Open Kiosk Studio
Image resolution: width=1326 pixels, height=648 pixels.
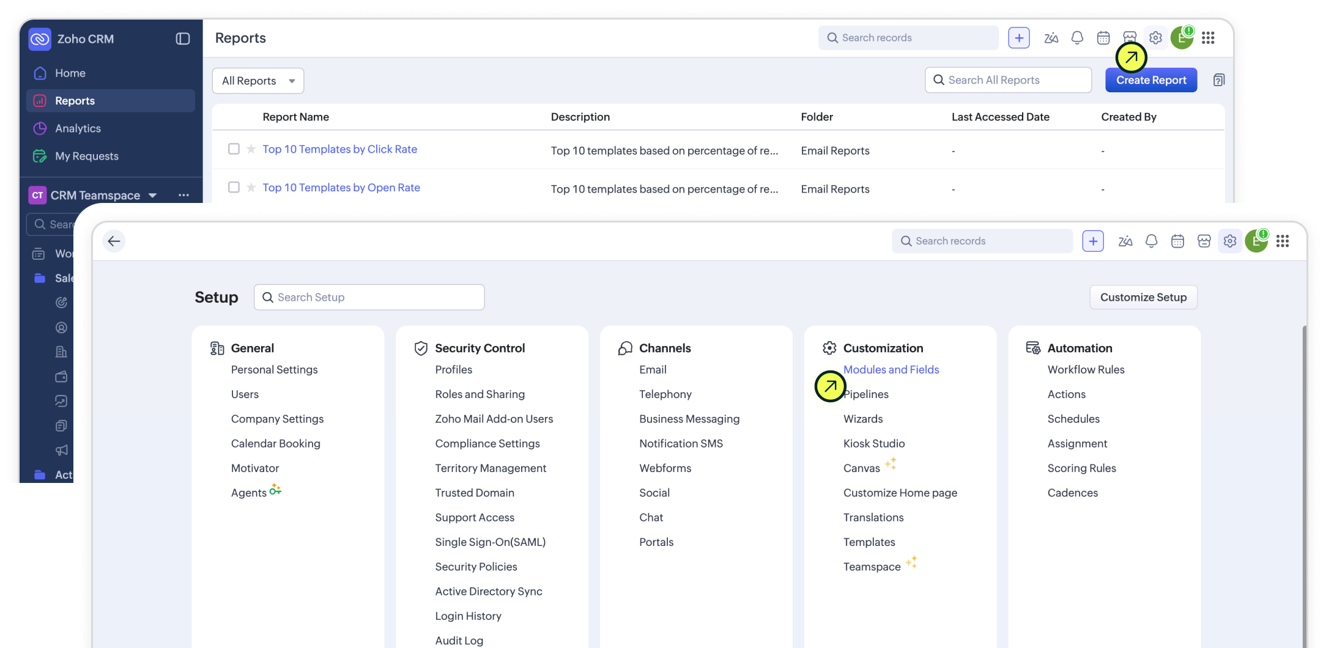[874, 444]
